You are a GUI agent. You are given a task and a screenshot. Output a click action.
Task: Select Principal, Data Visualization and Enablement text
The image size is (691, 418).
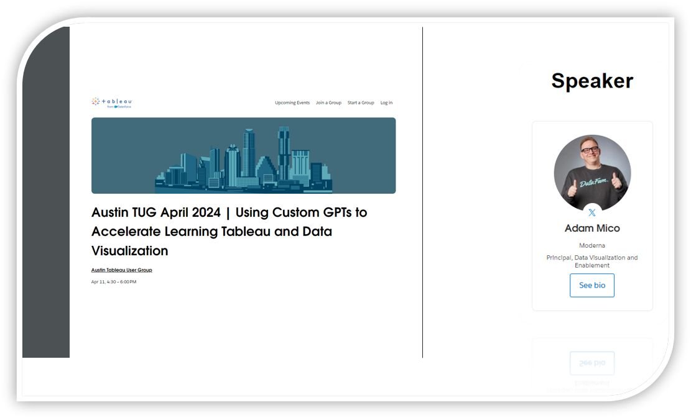click(x=592, y=261)
